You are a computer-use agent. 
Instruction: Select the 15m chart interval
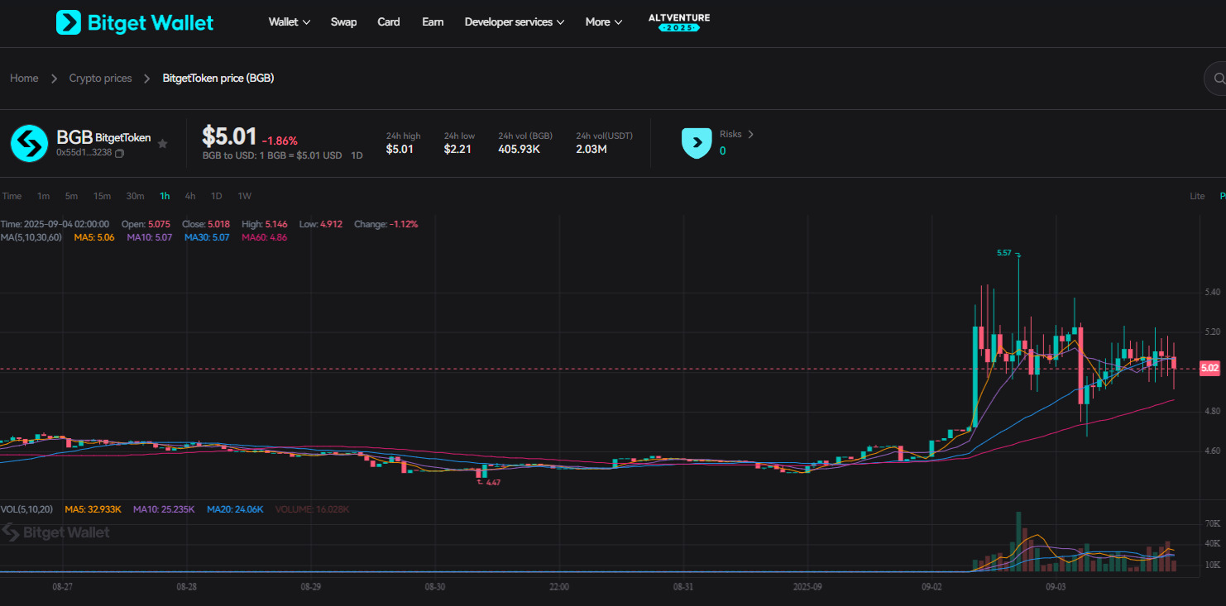102,196
